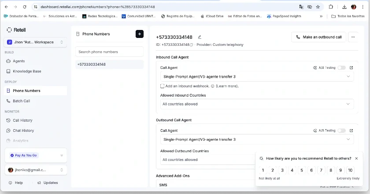This screenshot has height=194, width=370.
Task: Expand the jhoniko@gmail account menu
Action: pyautogui.click(x=35, y=170)
